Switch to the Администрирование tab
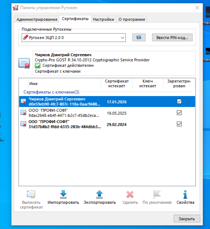 (x=37, y=19)
